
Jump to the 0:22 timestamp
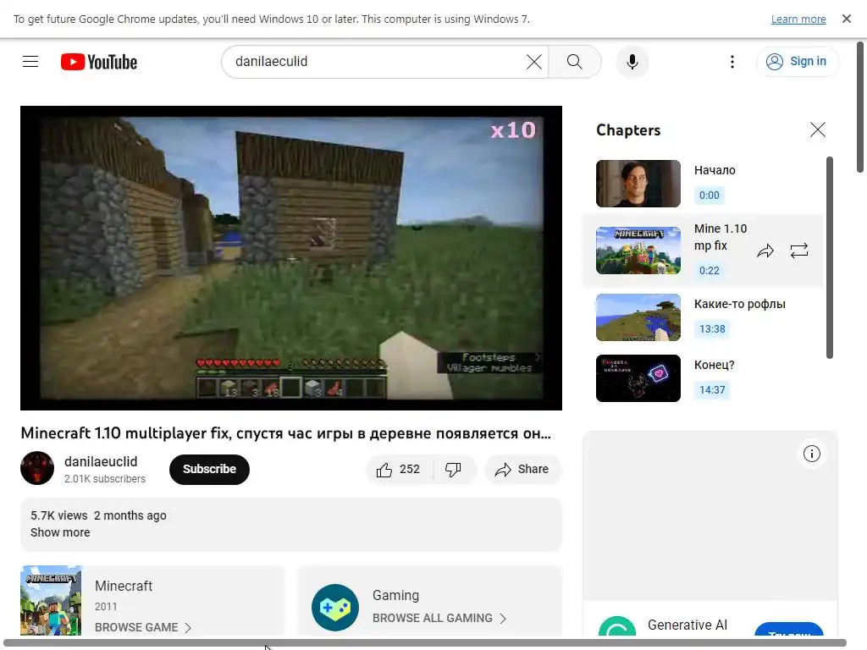pos(709,270)
